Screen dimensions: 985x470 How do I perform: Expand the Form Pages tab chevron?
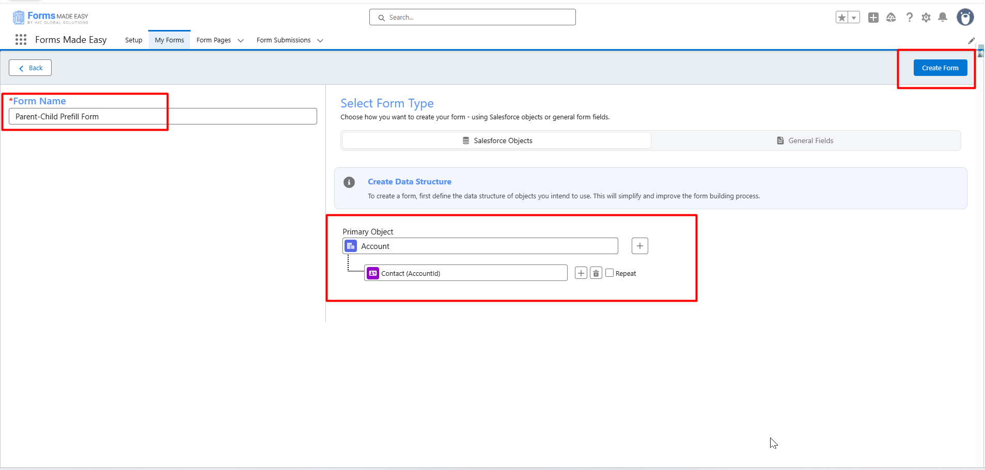(241, 40)
